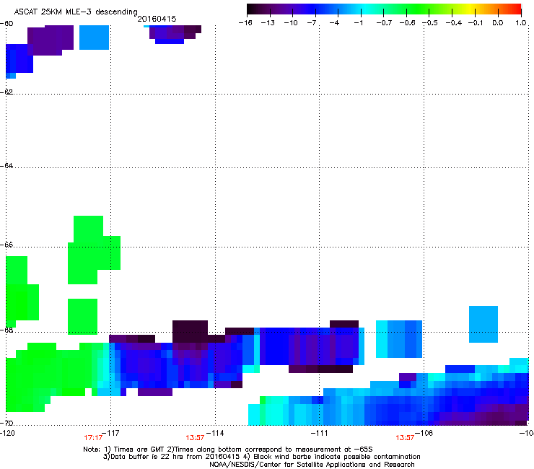Click the date label 20160415 at top

click(157, 19)
